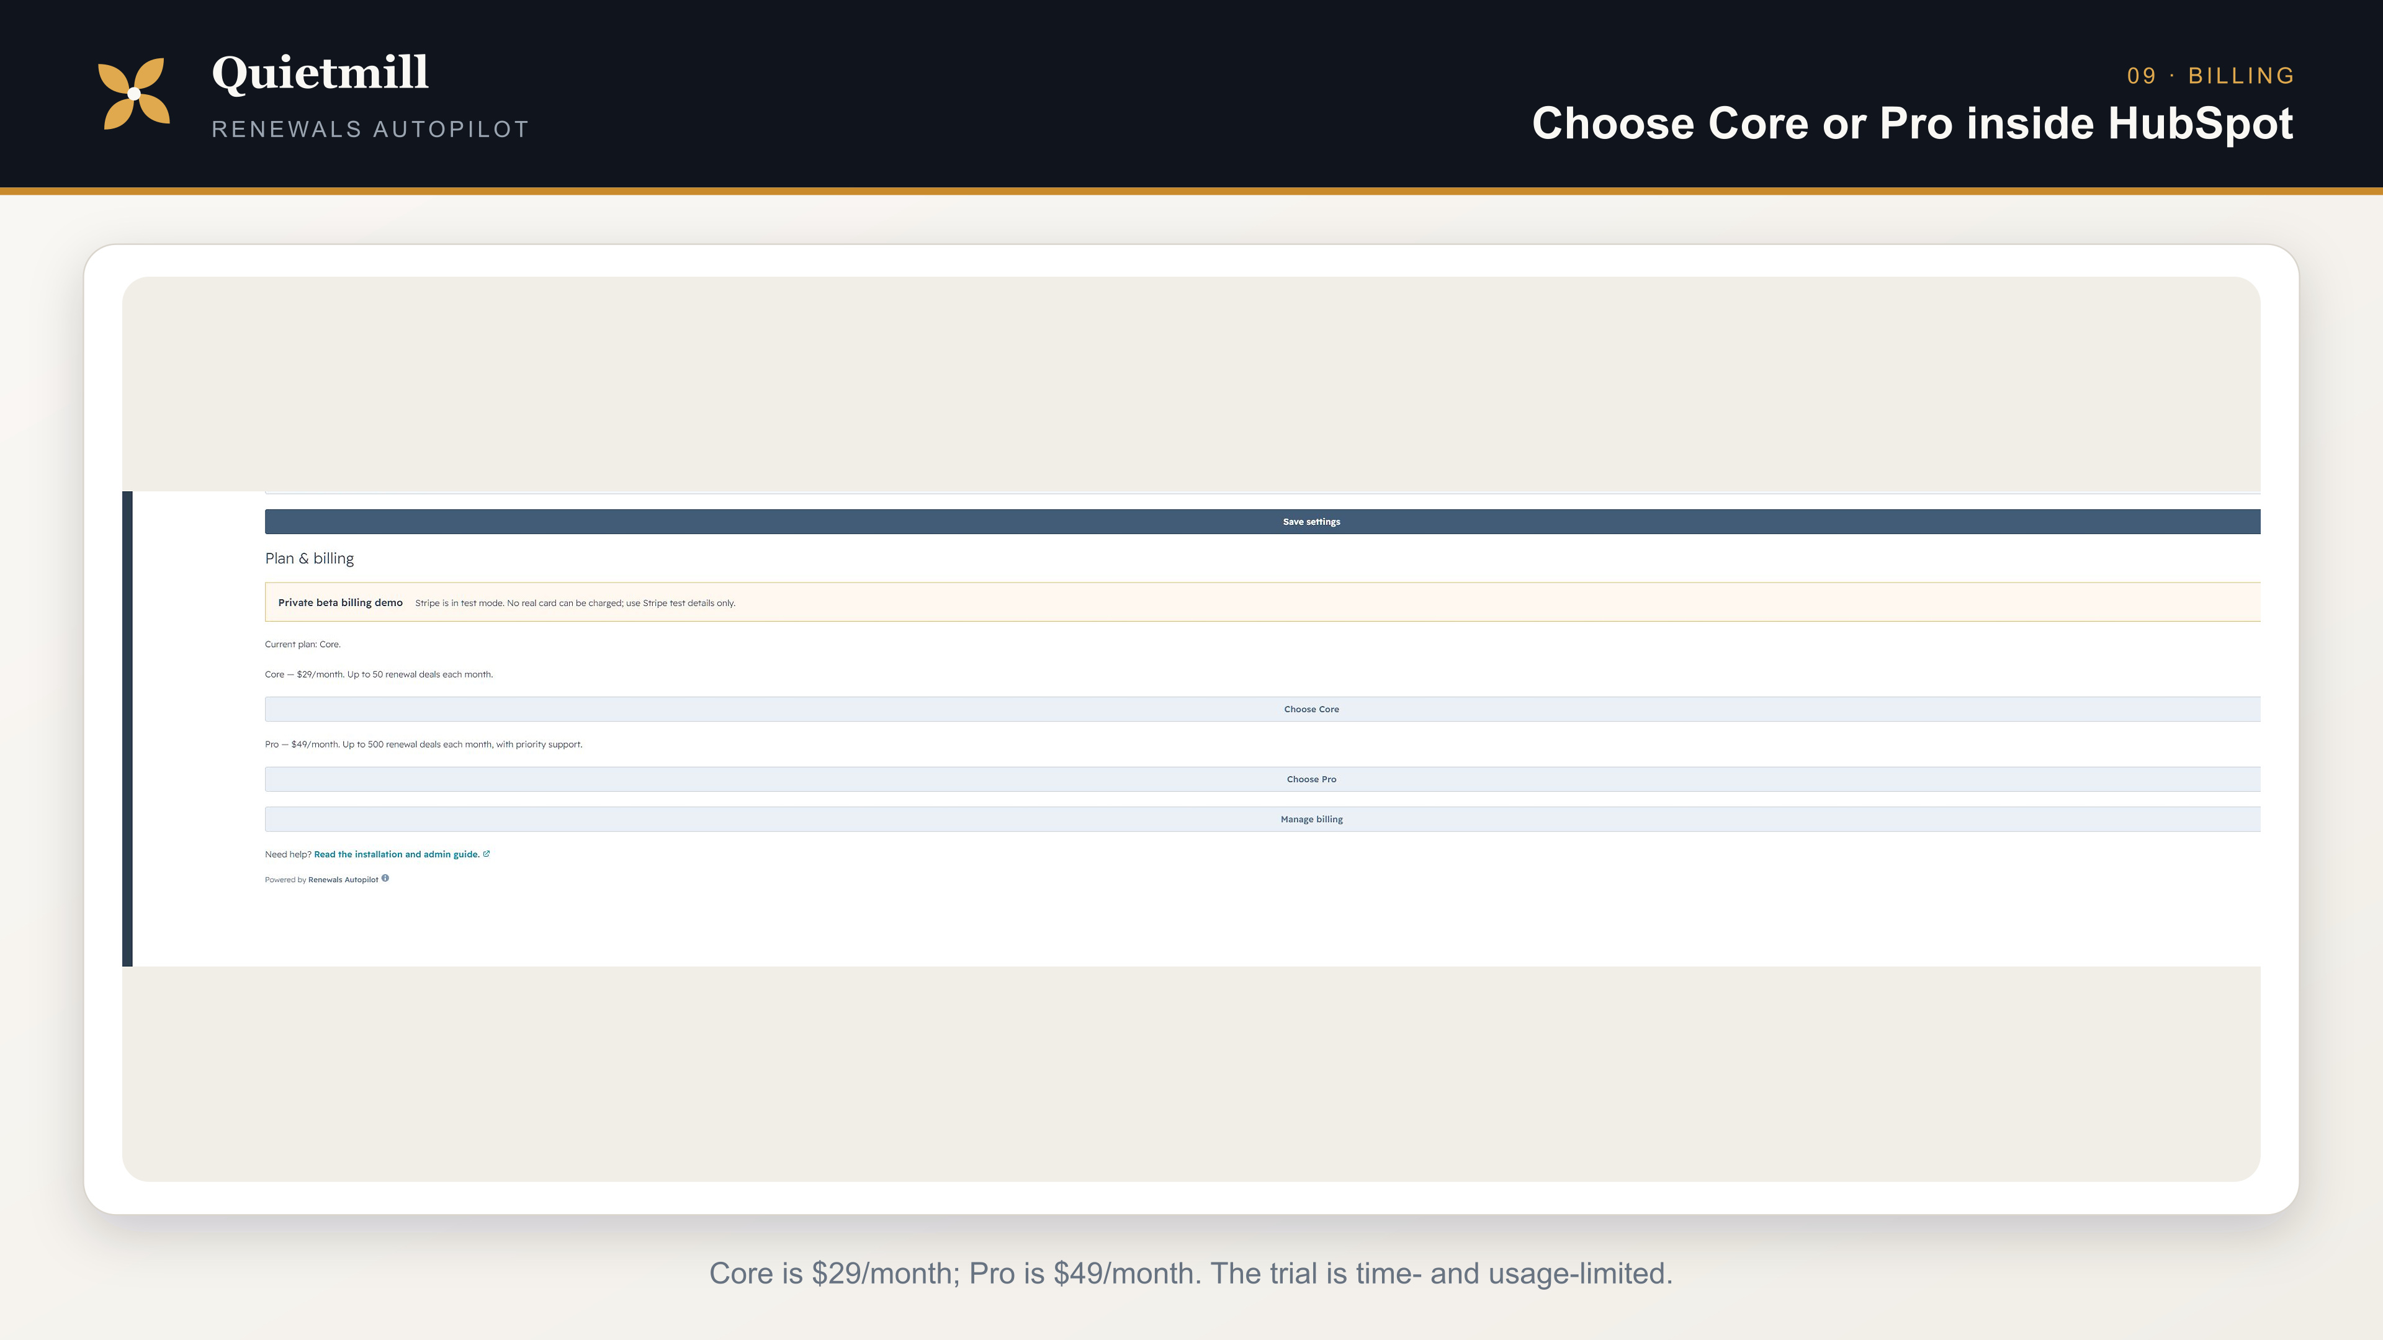Open the installation and admin guide link
Viewport: 2383px width, 1340px height.
click(x=396, y=854)
